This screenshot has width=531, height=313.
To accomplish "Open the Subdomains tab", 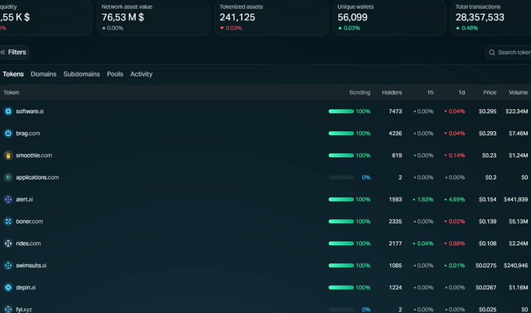I will [82, 74].
